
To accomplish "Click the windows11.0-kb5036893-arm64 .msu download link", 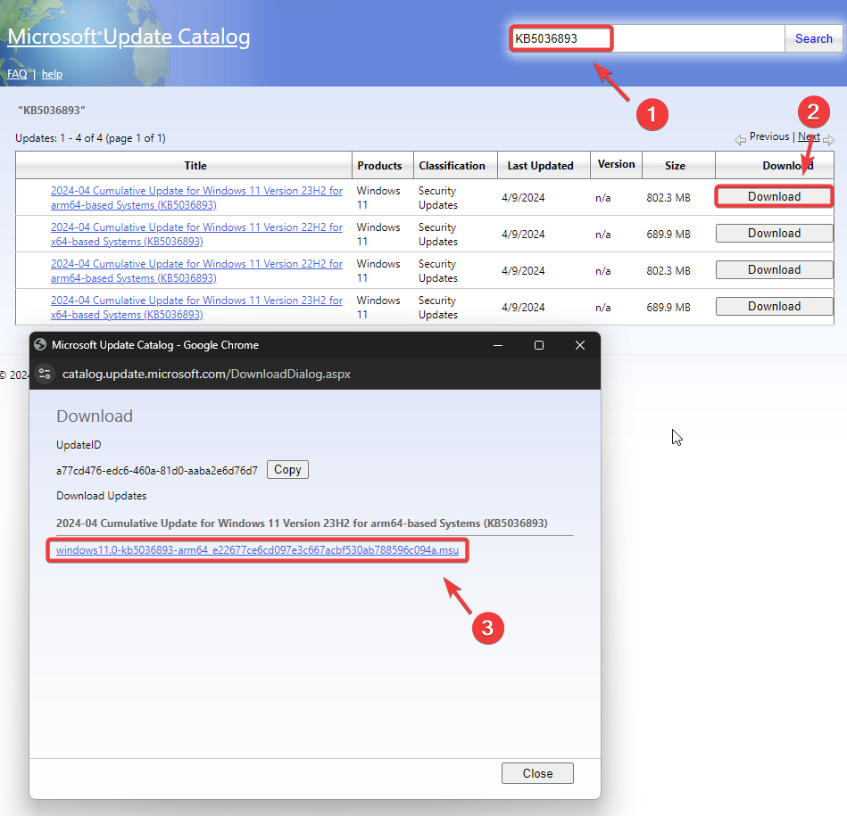I will 257,550.
